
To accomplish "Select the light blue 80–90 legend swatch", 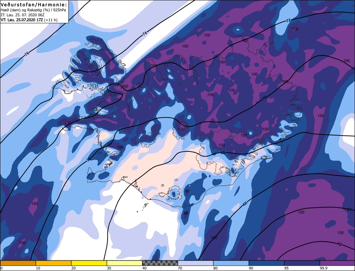I will click(231, 263).
